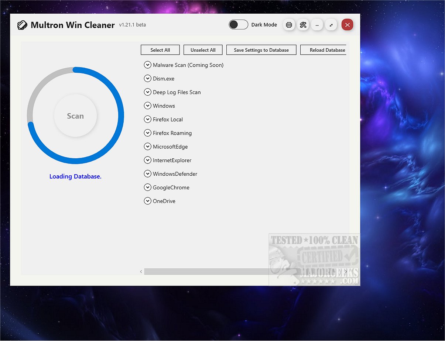
Task: Expand the Malware Scan section
Action: pos(147,65)
